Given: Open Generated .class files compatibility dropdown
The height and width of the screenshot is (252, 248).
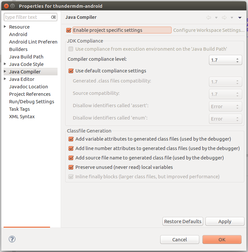Looking at the screenshot, I should tap(225, 82).
